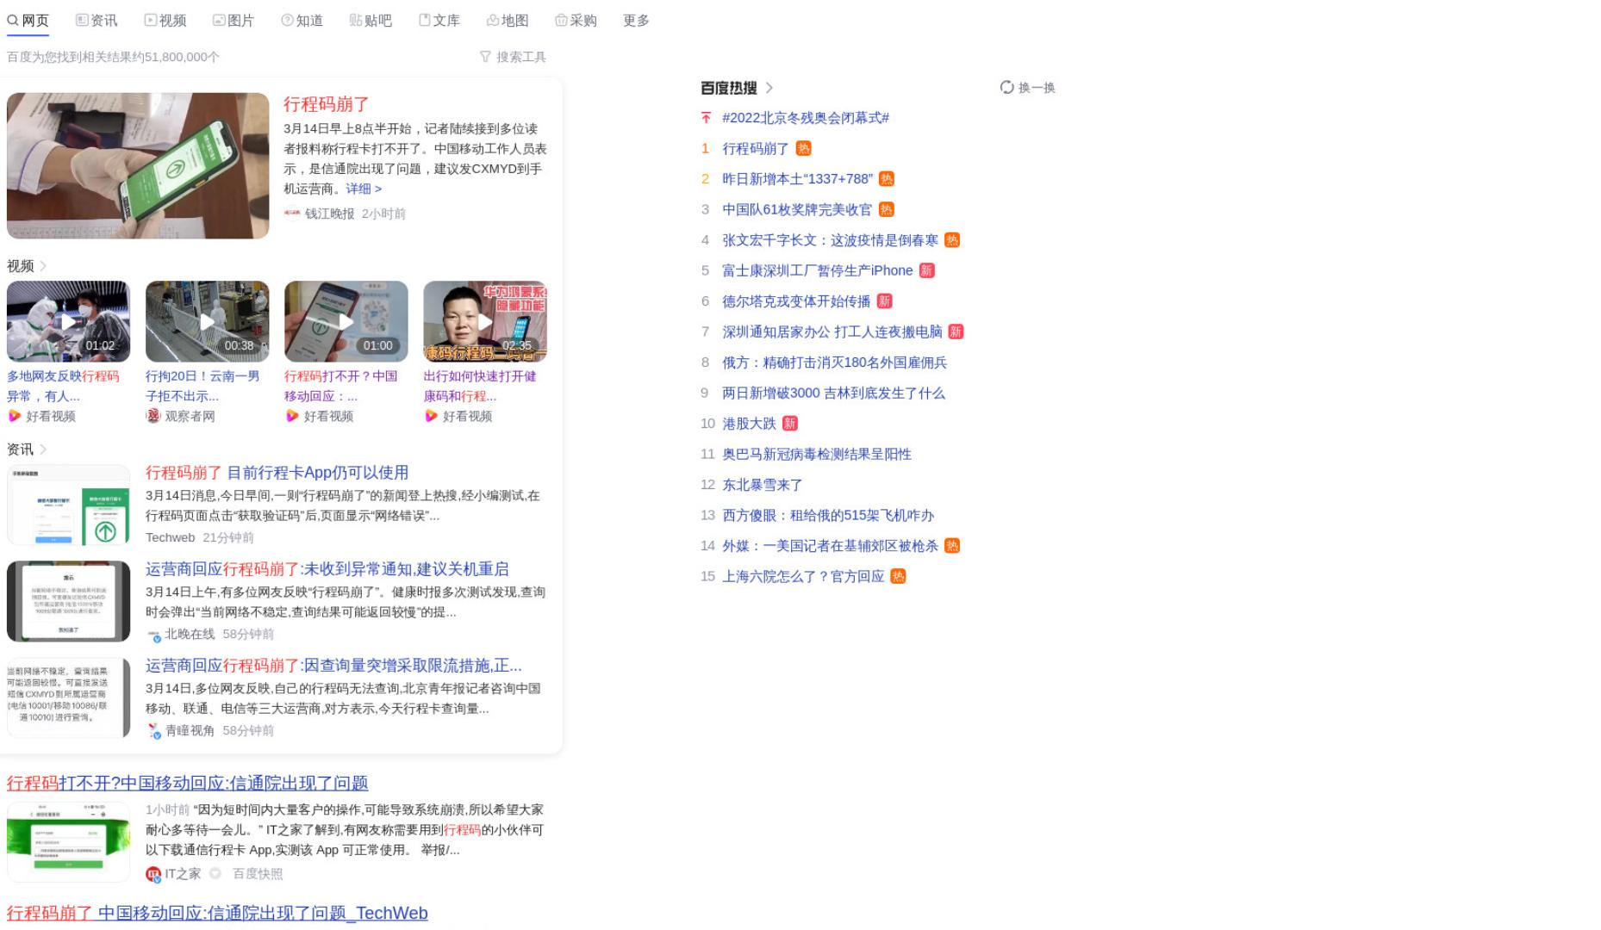Click thumbnail of Techweb 行程卡 article
The height and width of the screenshot is (930, 1601).
(x=68, y=505)
